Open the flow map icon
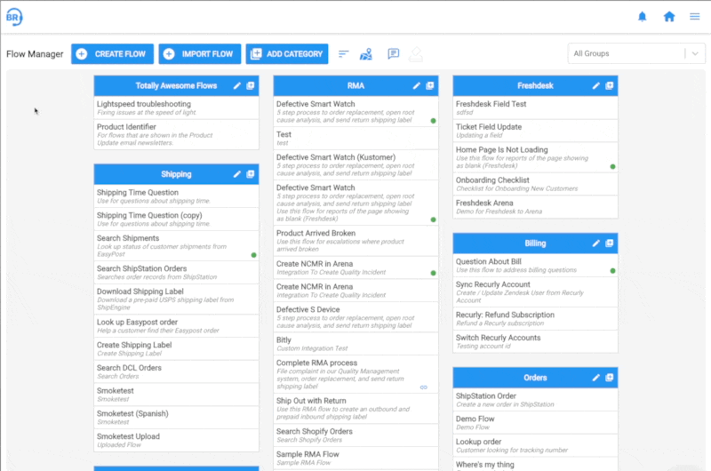711x471 pixels. (x=366, y=54)
